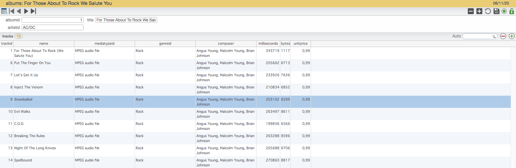This screenshot has height=168, width=516.
Task: Toggle the green padlock edit lock
Action: [512, 11]
